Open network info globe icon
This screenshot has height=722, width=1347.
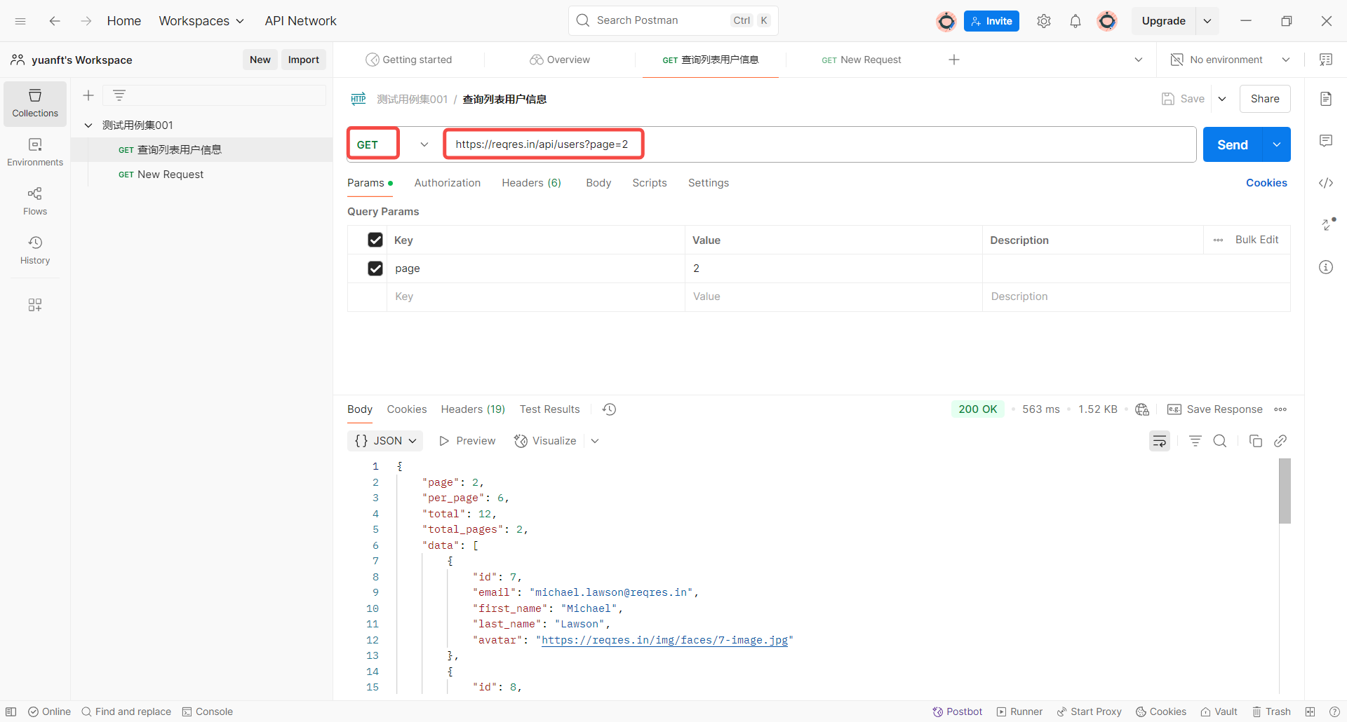click(1142, 409)
